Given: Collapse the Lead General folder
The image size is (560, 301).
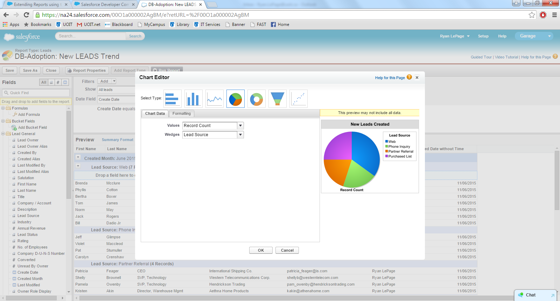Looking at the screenshot, I should [x=3, y=134].
